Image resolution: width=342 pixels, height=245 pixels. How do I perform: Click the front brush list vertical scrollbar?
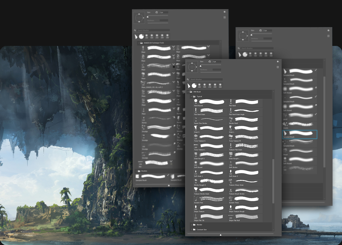click(273, 181)
